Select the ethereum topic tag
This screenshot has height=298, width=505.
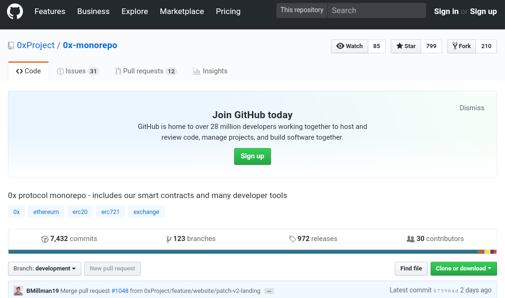pyautogui.click(x=46, y=212)
